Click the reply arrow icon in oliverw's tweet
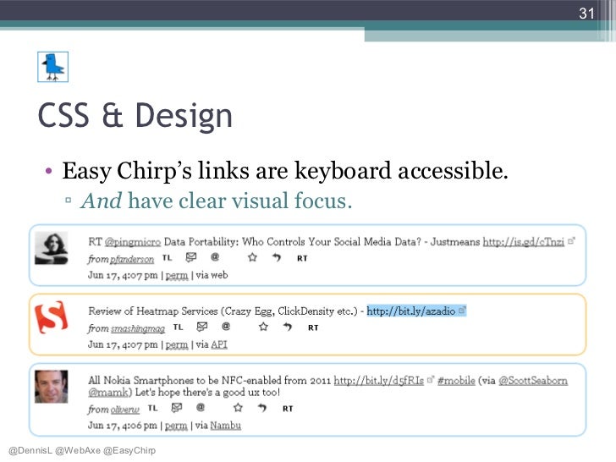 pos(262,407)
